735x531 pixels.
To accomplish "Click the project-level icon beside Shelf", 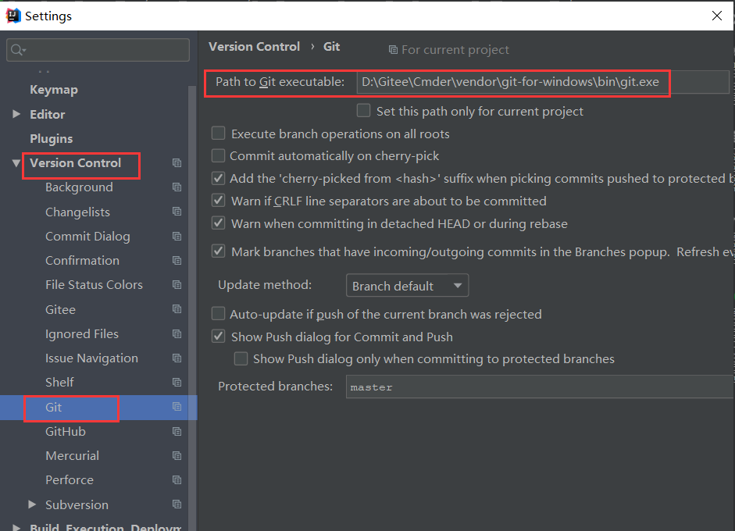I will [x=177, y=383].
